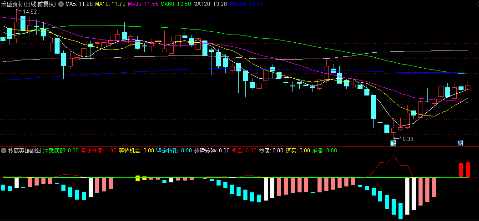This screenshot has height=221, width=479.
Task: Open dropdown arrow beside 抄底英雄副图 indicator
Action: (4, 151)
